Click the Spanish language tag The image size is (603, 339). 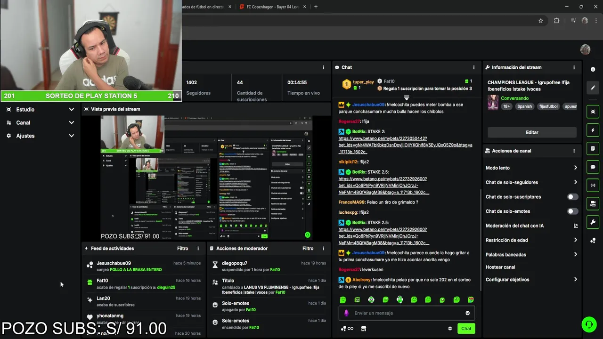click(524, 106)
